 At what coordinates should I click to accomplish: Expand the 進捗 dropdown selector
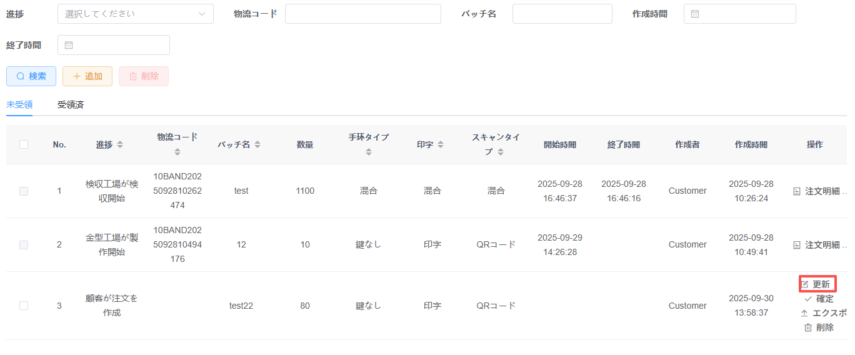tap(135, 14)
